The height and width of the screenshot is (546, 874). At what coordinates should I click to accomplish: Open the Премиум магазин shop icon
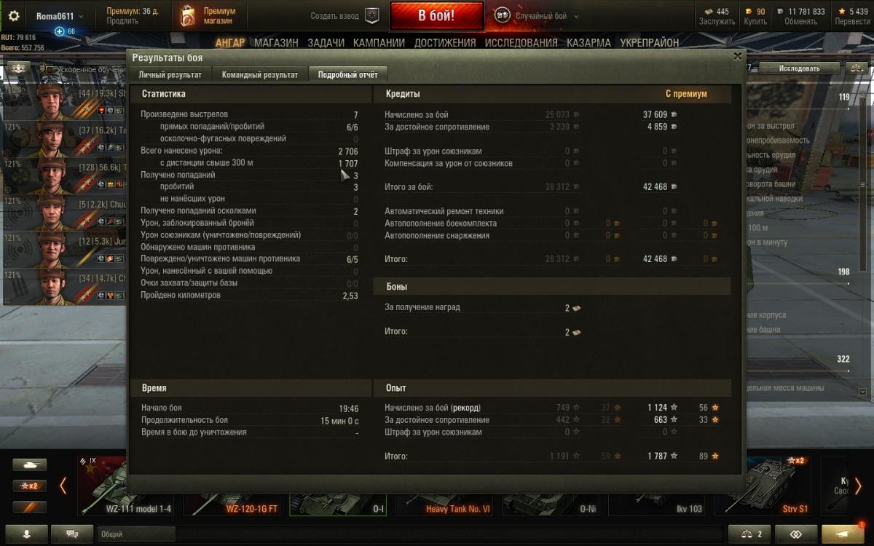(188, 16)
